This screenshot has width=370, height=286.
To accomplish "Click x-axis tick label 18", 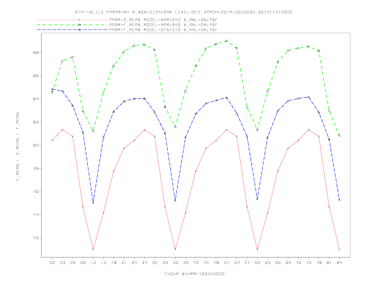I will pos(114,263).
